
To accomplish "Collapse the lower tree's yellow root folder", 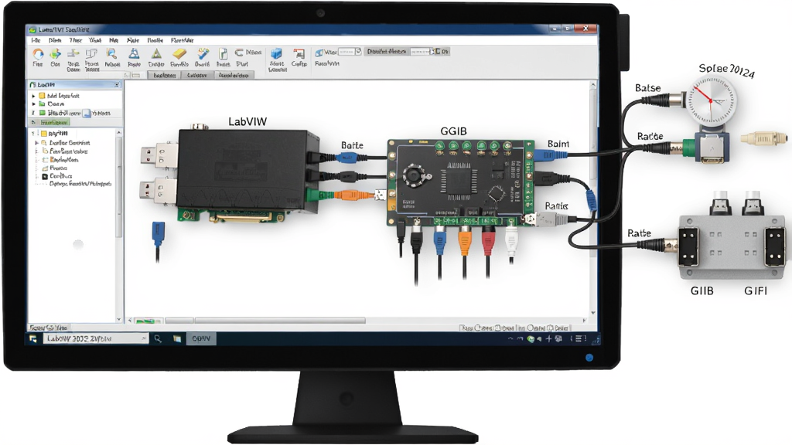I will (34, 134).
